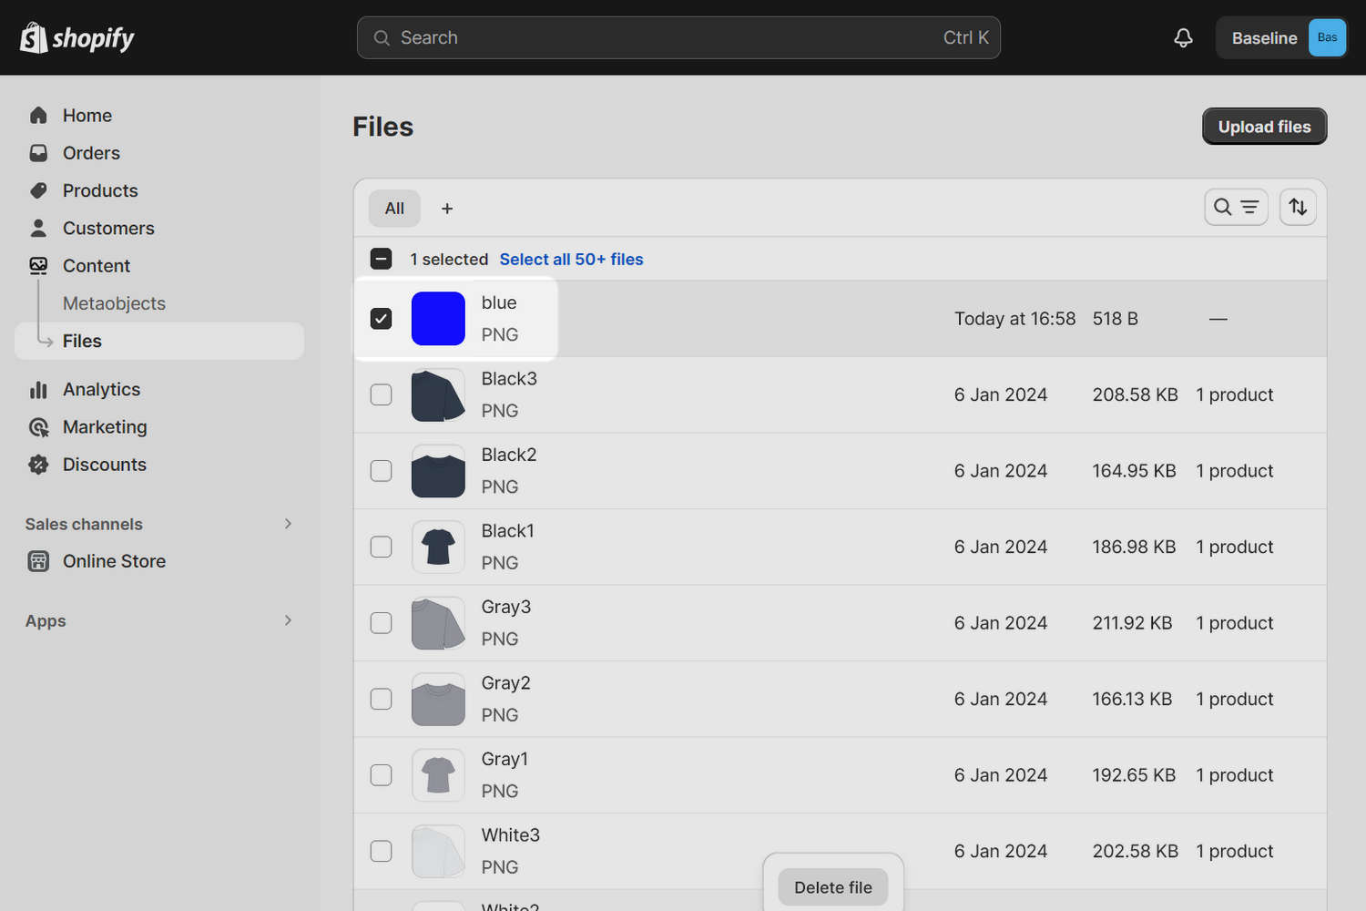This screenshot has height=911, width=1366.
Task: Open the sort order control
Action: tap(1297, 207)
